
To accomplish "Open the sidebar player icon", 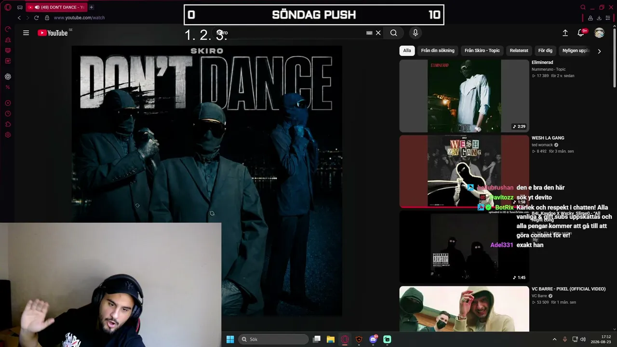I will (x=8, y=103).
